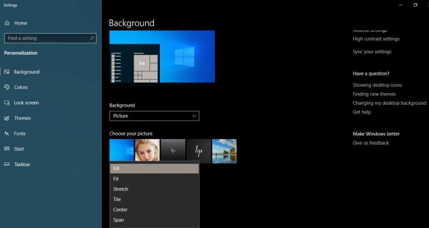Click the Lock screen icon
429x228 pixels.
7,102
